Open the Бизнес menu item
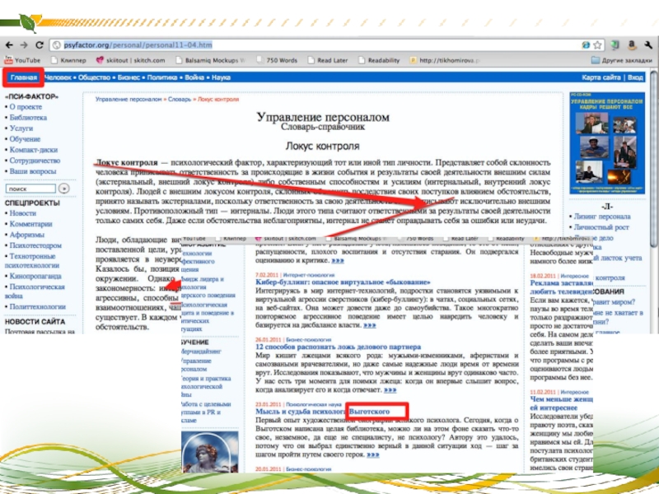Viewport: 659px width, 494px height. 129,77
